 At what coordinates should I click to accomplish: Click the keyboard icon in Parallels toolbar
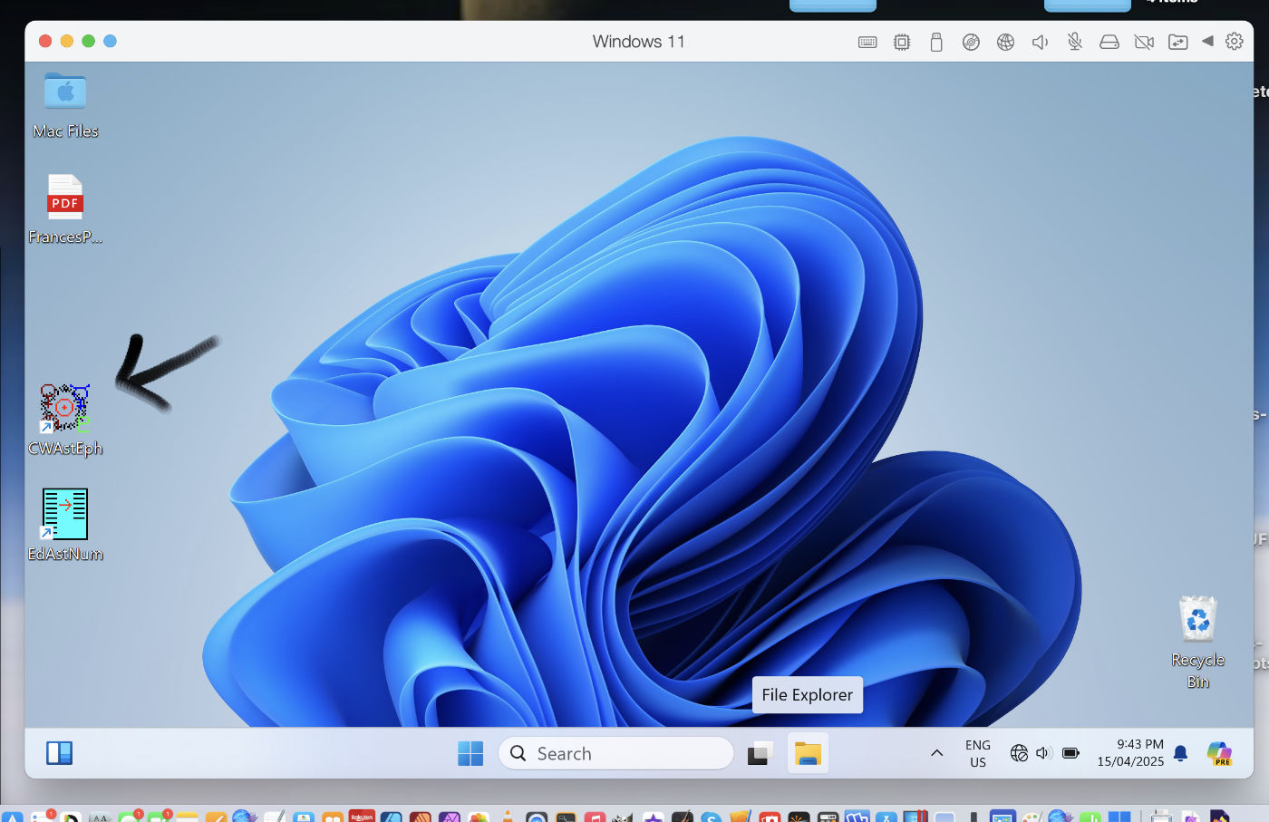coord(867,42)
